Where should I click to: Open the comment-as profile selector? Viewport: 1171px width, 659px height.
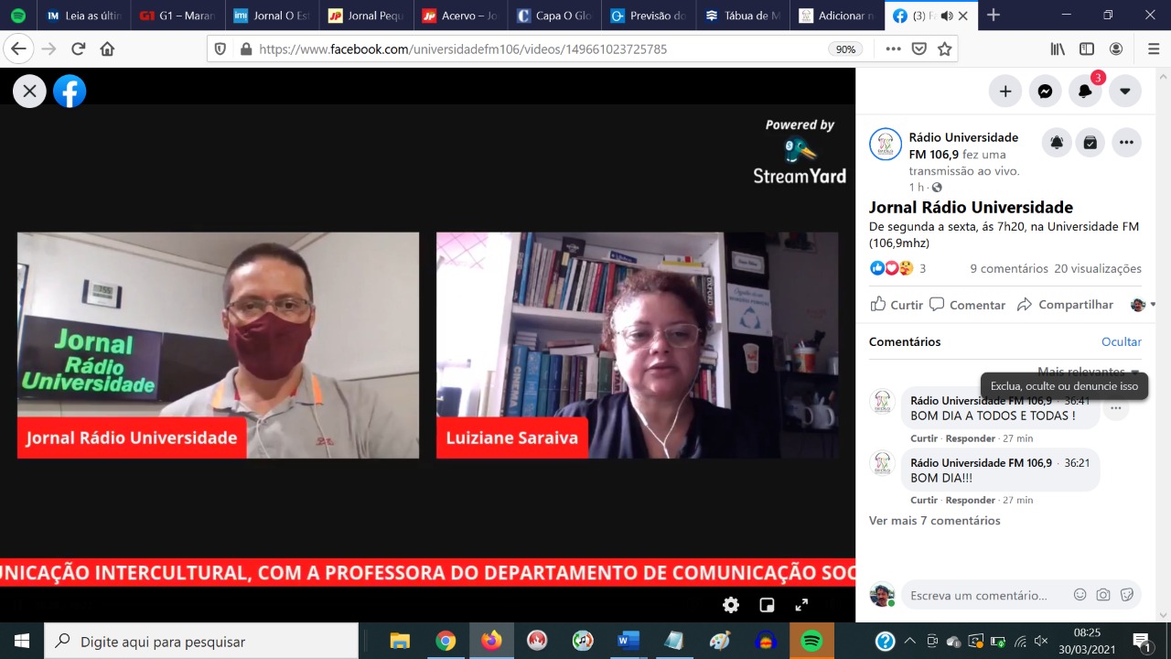point(1143,305)
